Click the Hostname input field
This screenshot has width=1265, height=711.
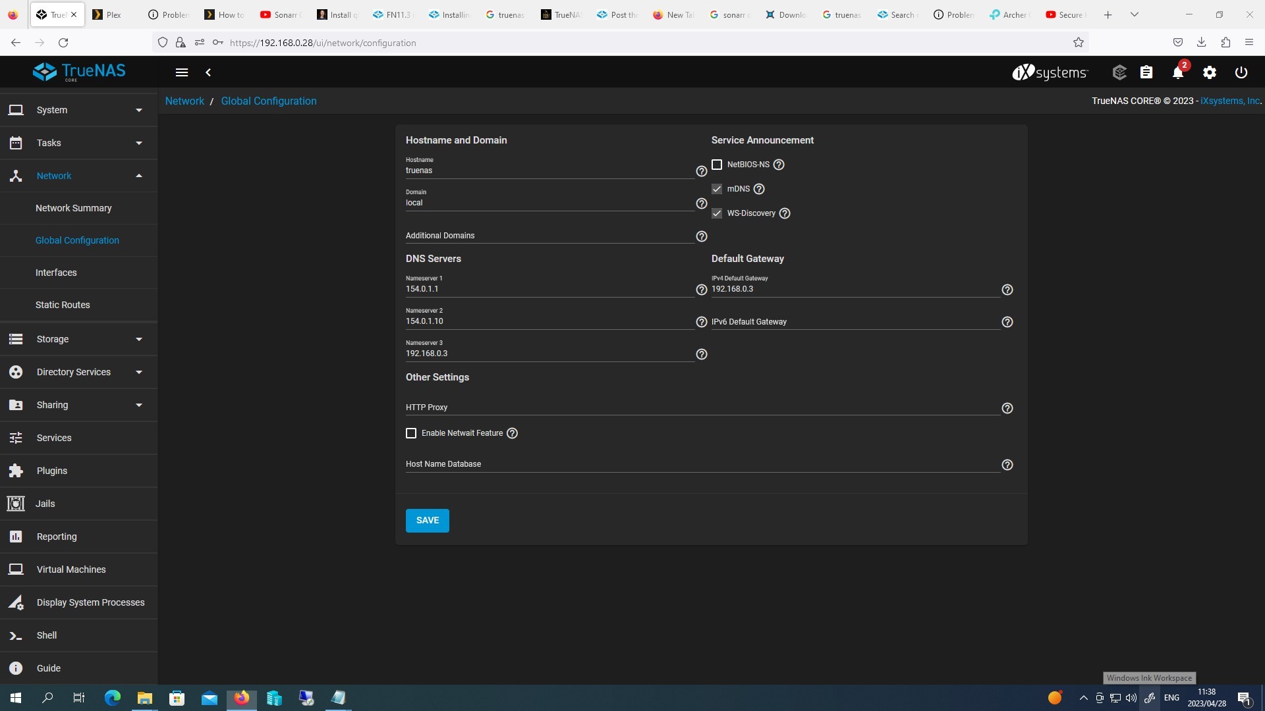549,171
